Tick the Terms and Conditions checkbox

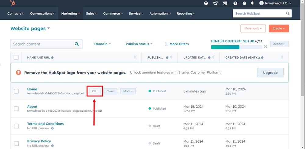(x=16, y=126)
